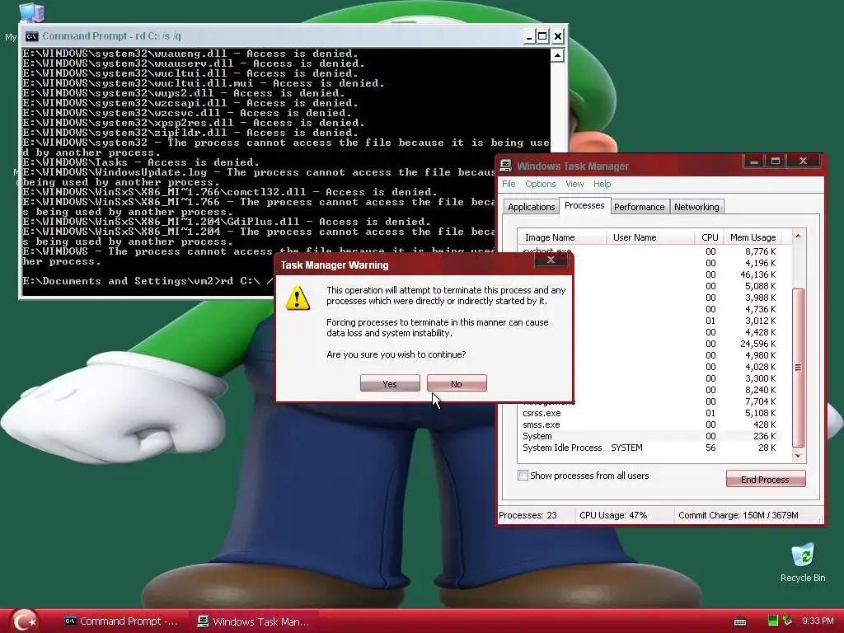The width and height of the screenshot is (844, 633).
Task: Click the 9:33 PM clock
Action: [x=818, y=621]
